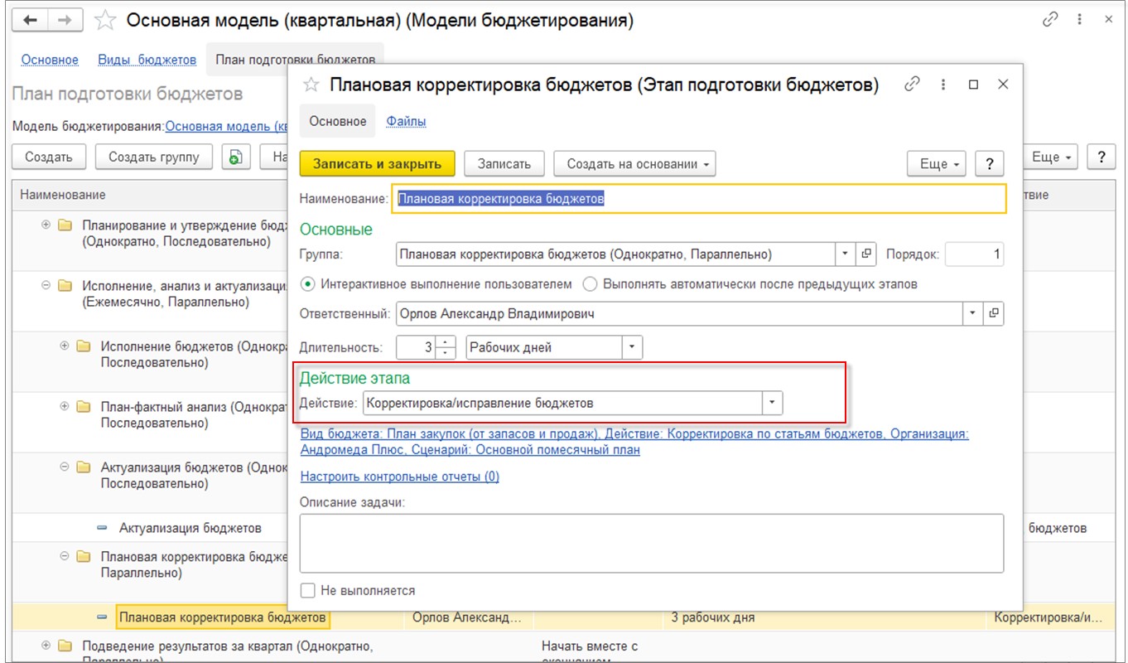The height and width of the screenshot is (663, 1128).
Task: Go back with the left arrow button
Action: point(32,21)
